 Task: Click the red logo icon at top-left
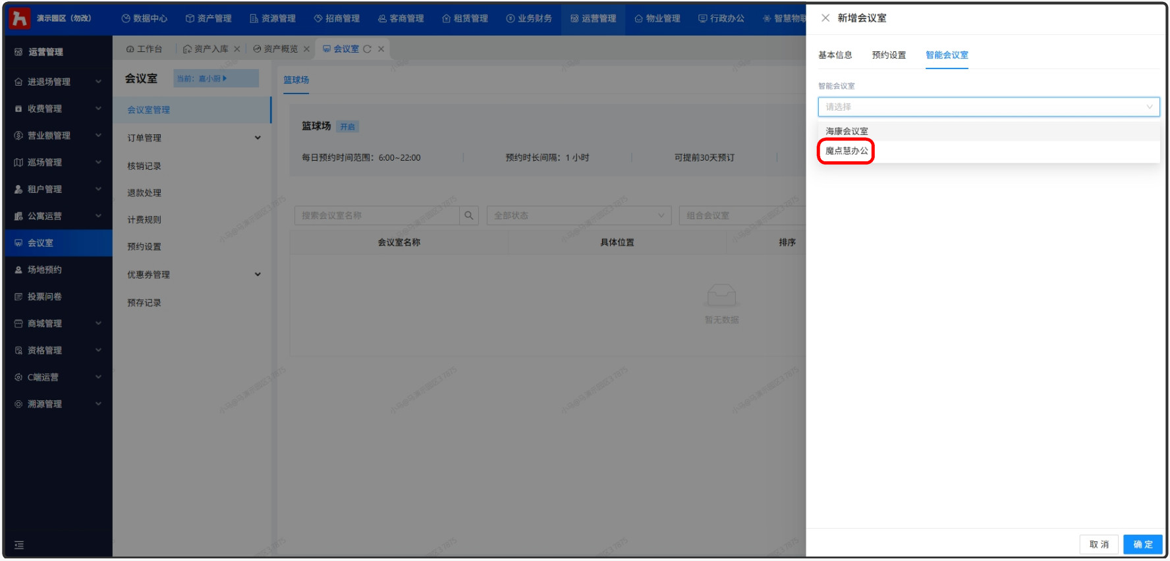[x=20, y=18]
